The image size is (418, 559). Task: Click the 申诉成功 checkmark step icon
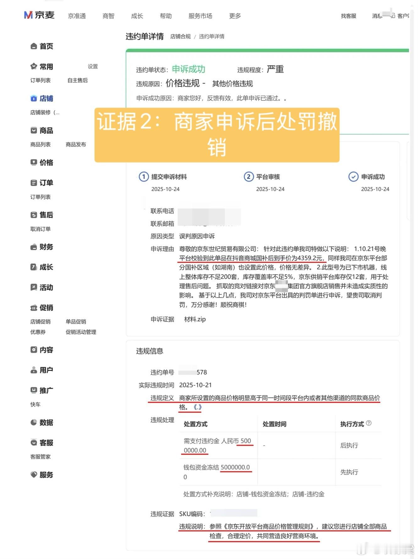[x=353, y=177]
